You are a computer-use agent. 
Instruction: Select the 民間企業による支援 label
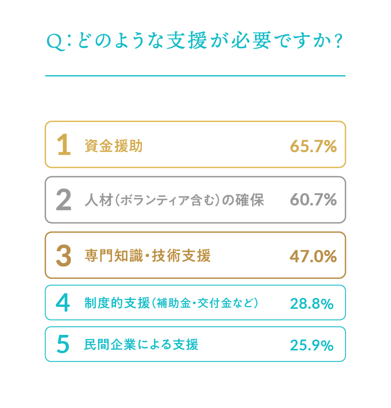pos(141,345)
